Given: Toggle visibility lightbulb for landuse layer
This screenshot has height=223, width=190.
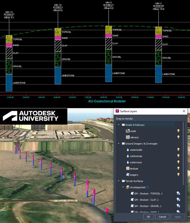Looking at the screenshot, I should tap(178, 168).
